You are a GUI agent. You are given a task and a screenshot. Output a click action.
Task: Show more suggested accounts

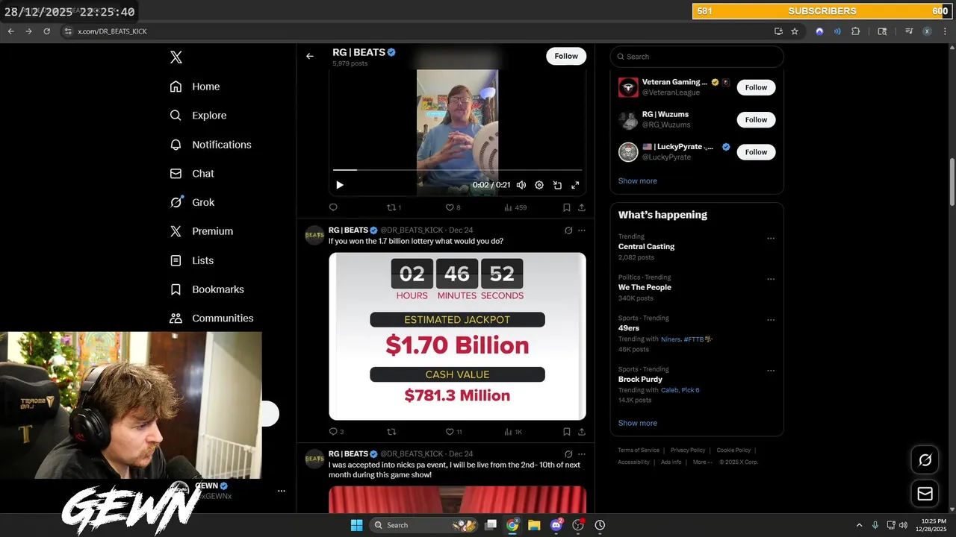(637, 181)
